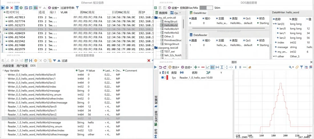
Task: Select my_idl_onln.idl file node
Action: tap(165, 18)
